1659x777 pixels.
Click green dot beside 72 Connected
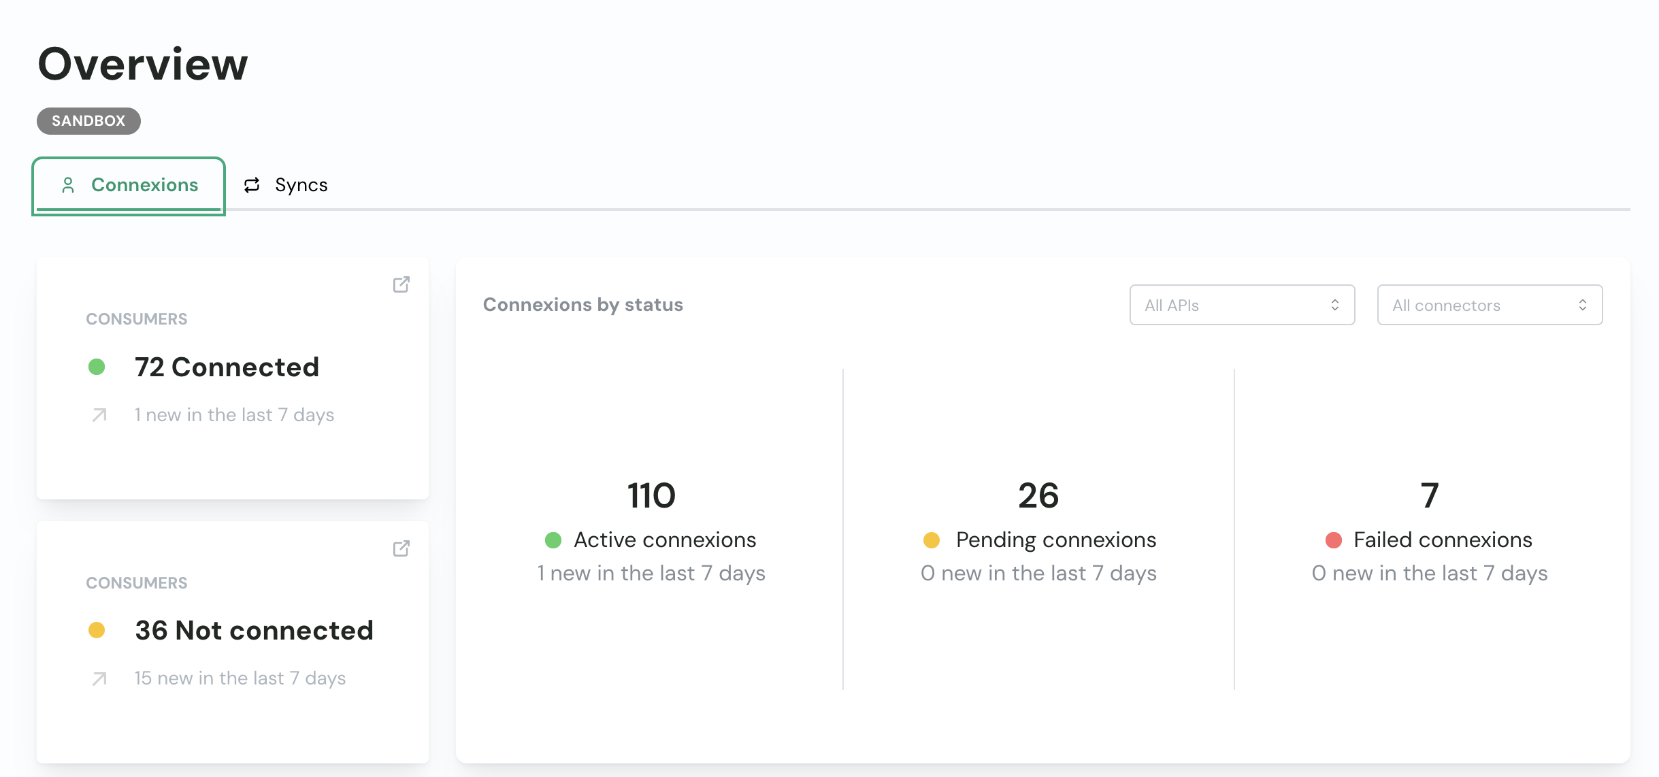97,367
